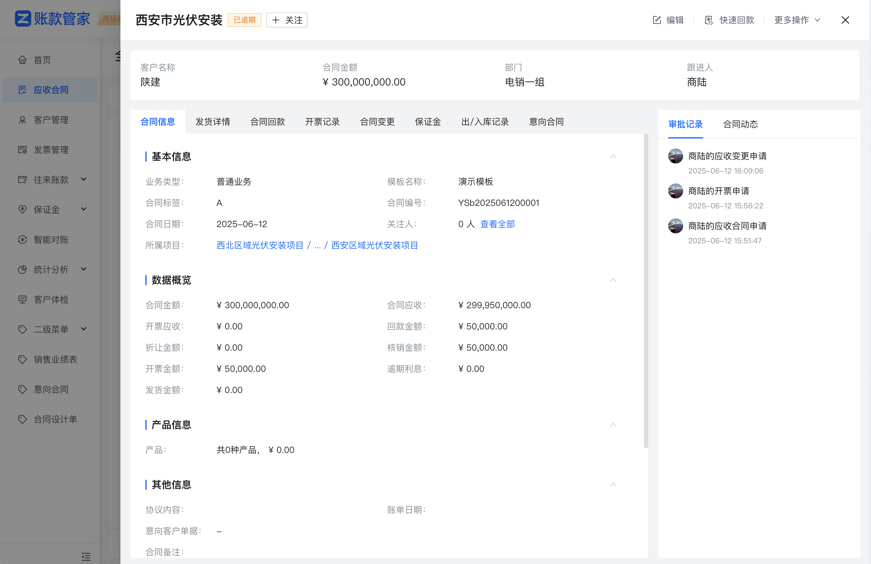This screenshot has height=564, width=871.
Task: Click 合同日期 value 2025-06-12
Action: (241, 224)
